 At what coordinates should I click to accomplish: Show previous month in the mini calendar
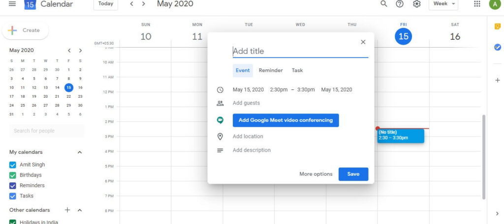(x=69, y=51)
